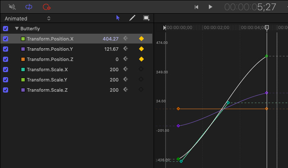The width and height of the screenshot is (288, 168).
Task: Select the box transform keyframes tool
Action: coord(146,18)
